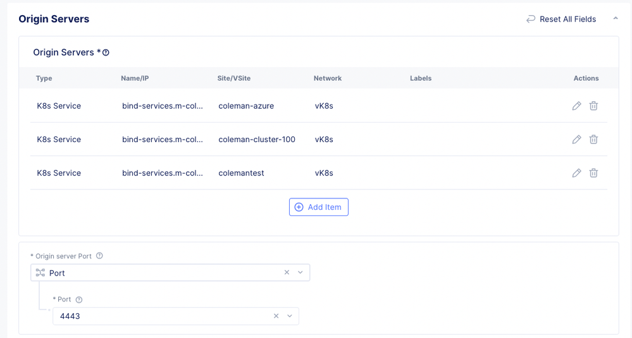The width and height of the screenshot is (632, 338).
Task: Clear the Origin server Port selection
Action: click(287, 273)
